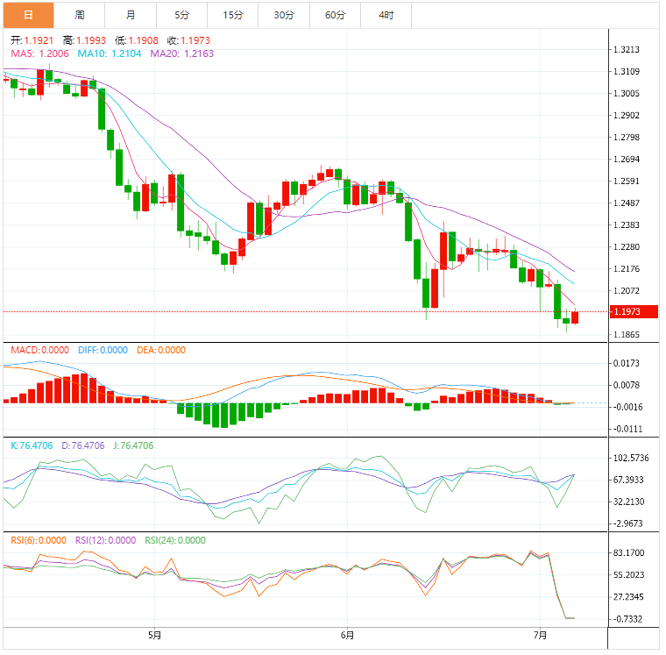Image resolution: width=666 pixels, height=655 pixels.
Task: Click the RSI(12): 0.0000 label
Action: point(106,540)
